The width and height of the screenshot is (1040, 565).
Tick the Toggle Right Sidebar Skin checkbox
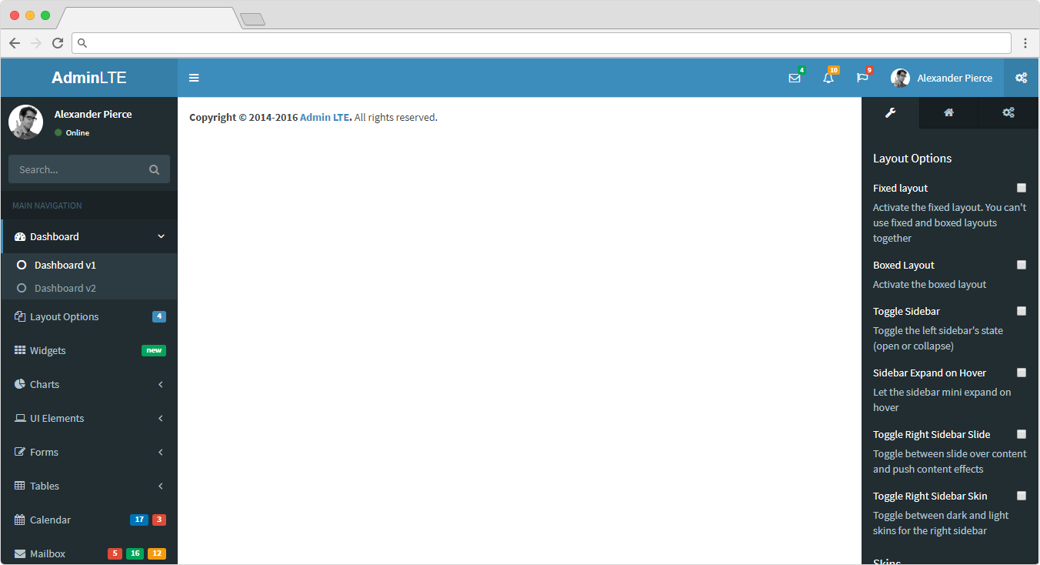(1022, 496)
